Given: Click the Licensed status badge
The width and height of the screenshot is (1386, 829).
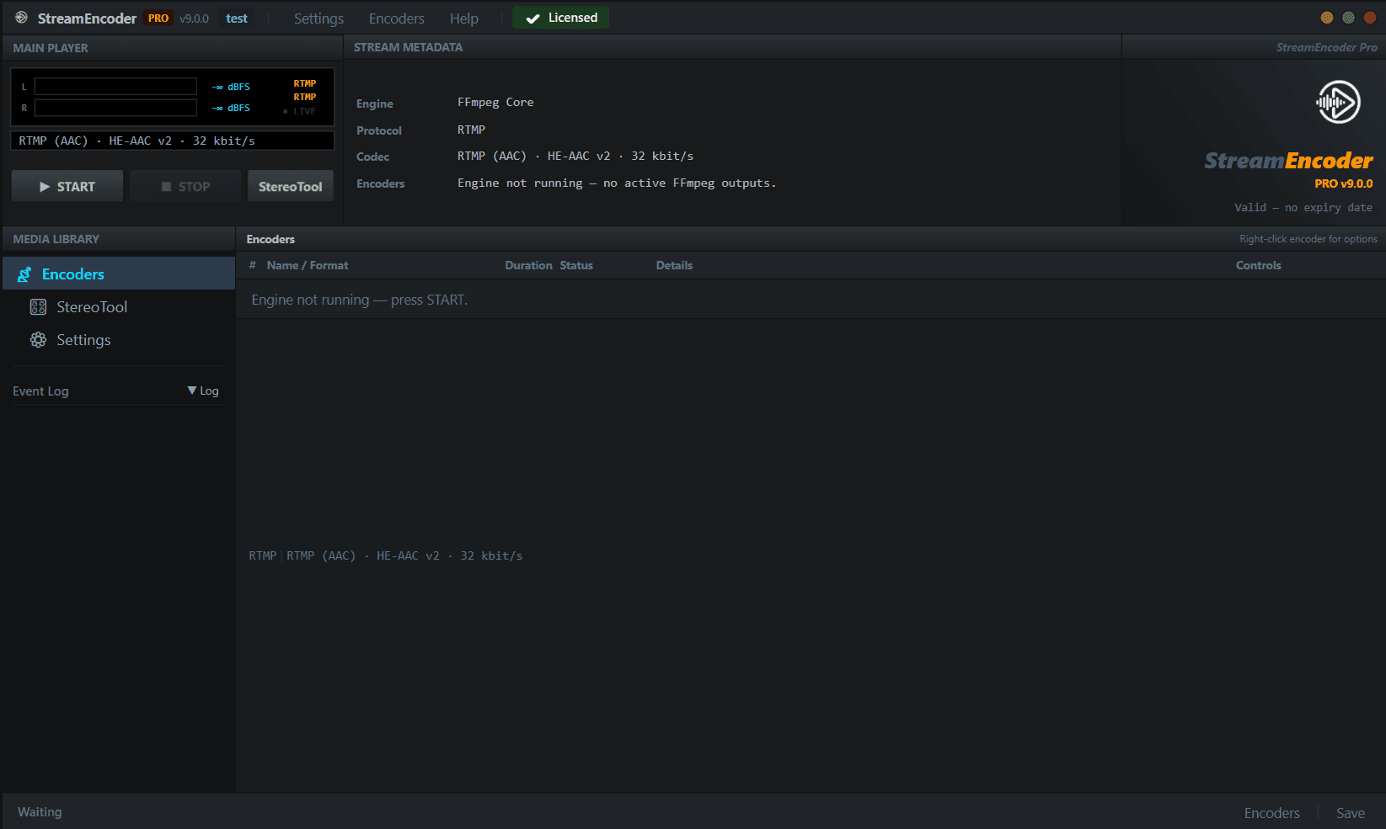Looking at the screenshot, I should point(561,18).
